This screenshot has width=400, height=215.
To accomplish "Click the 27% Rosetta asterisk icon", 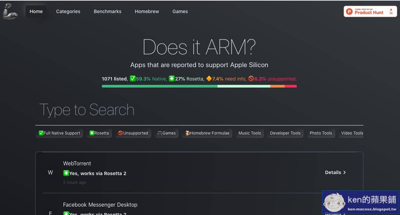I will click(x=172, y=78).
